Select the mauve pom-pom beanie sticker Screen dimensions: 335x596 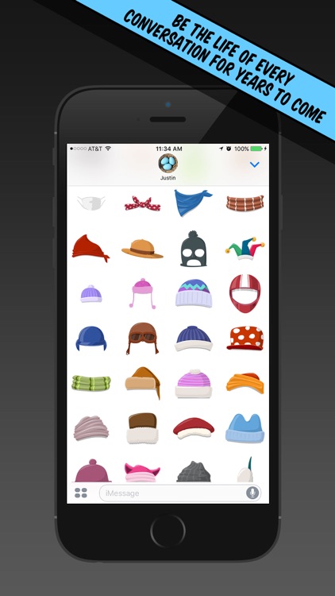click(x=93, y=470)
